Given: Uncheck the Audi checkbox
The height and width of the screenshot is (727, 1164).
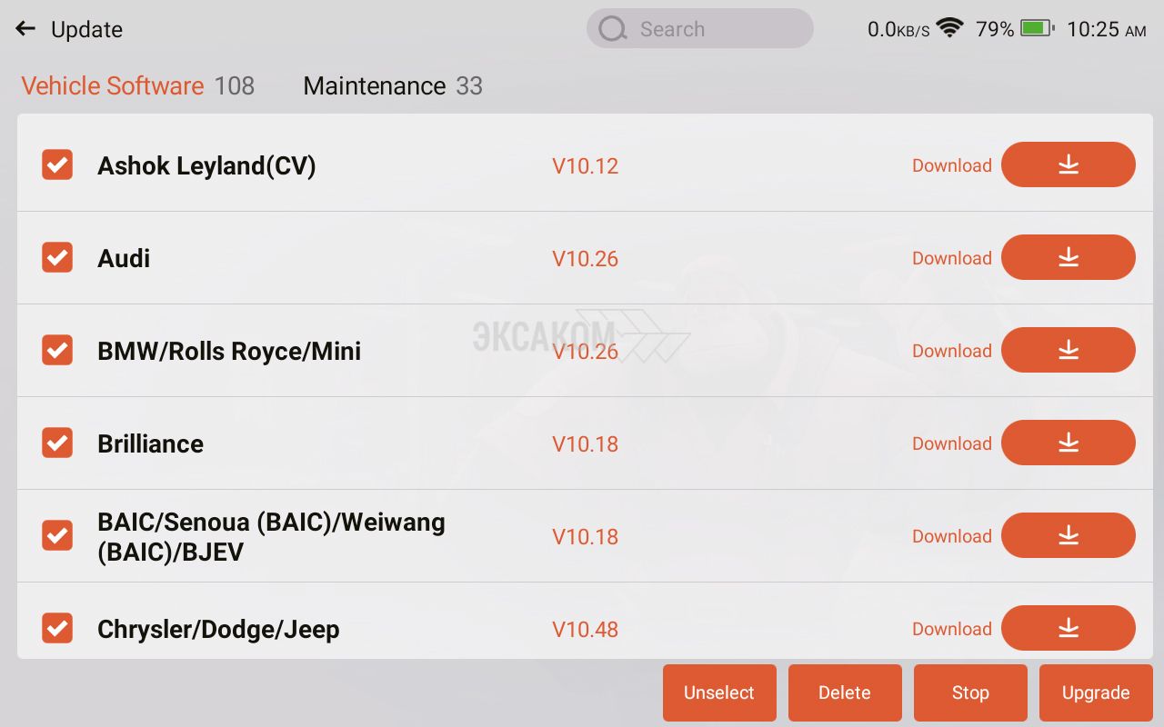Looking at the screenshot, I should click(57, 257).
